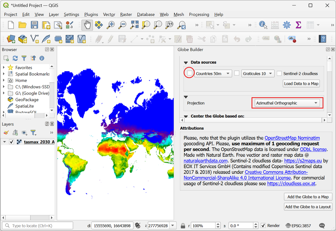The width and height of the screenshot is (336, 231).
Task: Open the Processing Toolbox gear icon
Action: click(x=287, y=25)
